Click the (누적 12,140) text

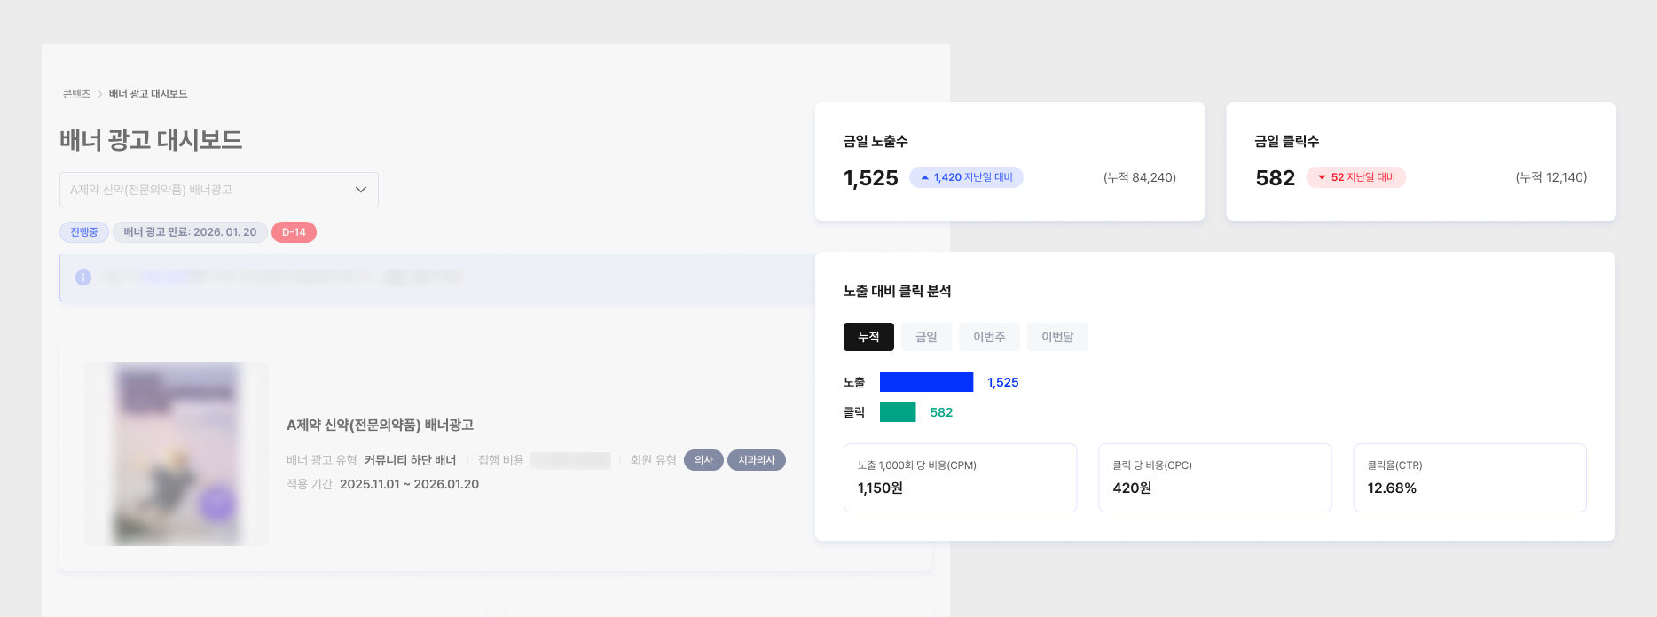point(1551,177)
